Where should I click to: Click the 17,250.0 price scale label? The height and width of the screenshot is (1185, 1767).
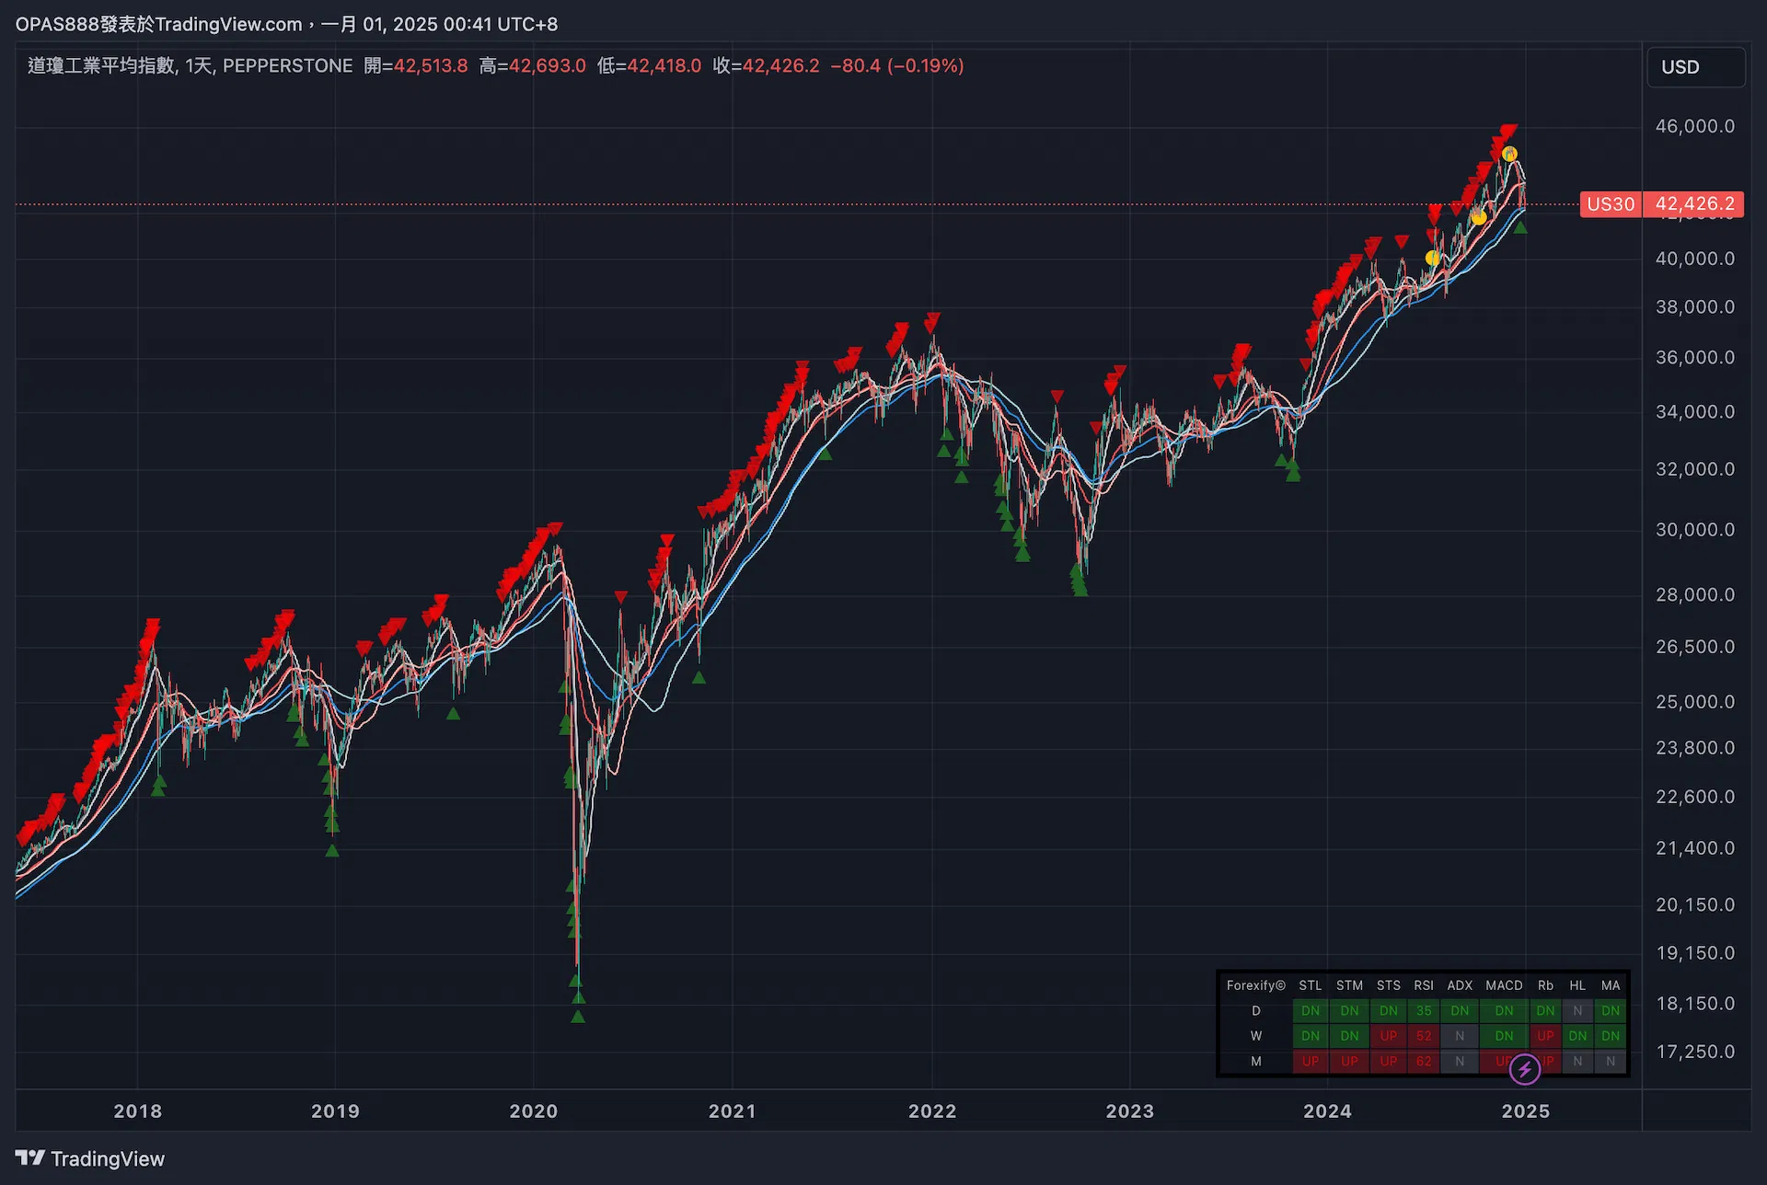click(x=1695, y=1052)
